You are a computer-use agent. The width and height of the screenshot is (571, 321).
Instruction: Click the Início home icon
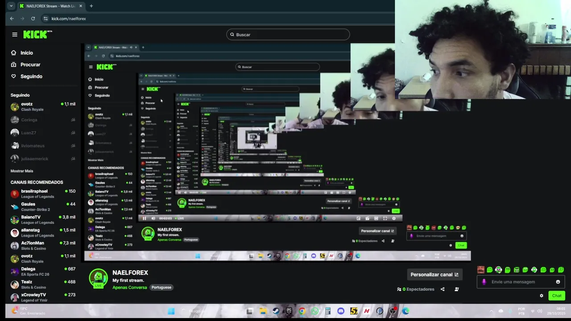pos(13,53)
